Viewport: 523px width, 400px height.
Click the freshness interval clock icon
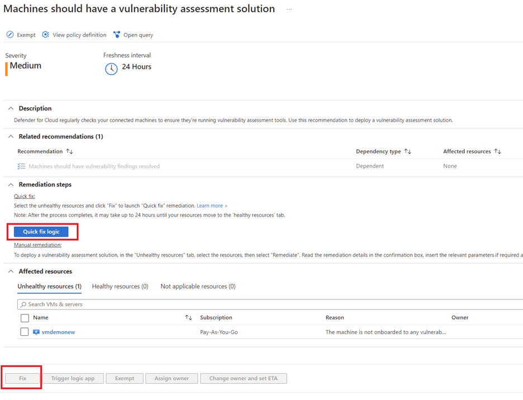(111, 69)
